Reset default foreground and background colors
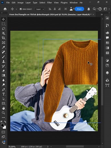111x148 pixels. click(x=2, y=122)
